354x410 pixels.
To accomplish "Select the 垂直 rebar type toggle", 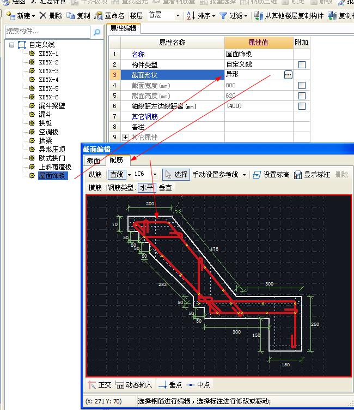I will (x=166, y=187).
